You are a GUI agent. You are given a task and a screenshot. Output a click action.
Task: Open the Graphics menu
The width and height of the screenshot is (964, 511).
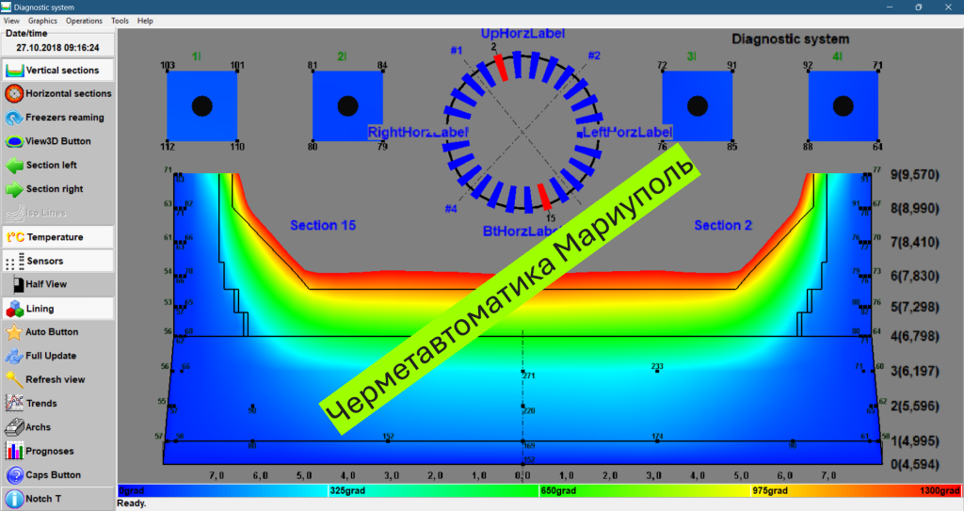click(42, 21)
